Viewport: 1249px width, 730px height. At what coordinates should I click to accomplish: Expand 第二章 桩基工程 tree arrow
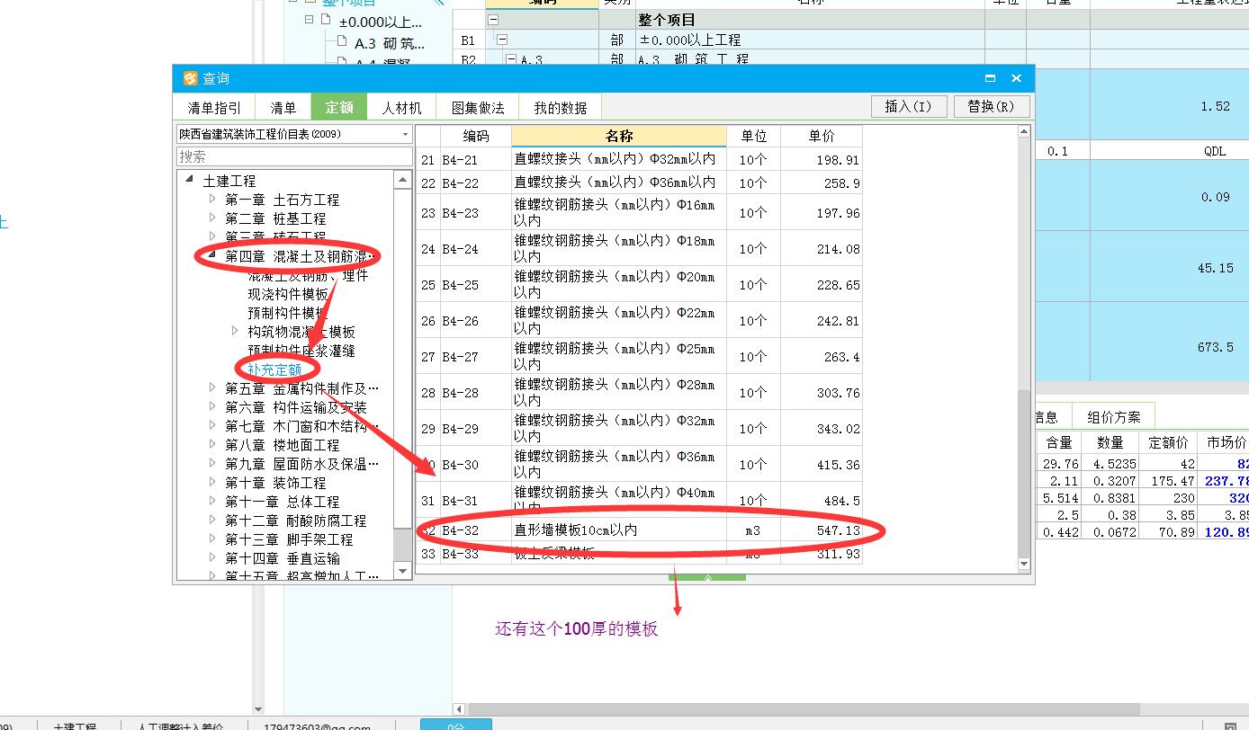point(212,218)
